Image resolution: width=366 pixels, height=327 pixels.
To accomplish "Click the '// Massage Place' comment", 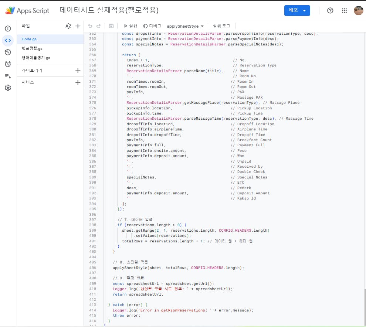I will coord(281,103).
